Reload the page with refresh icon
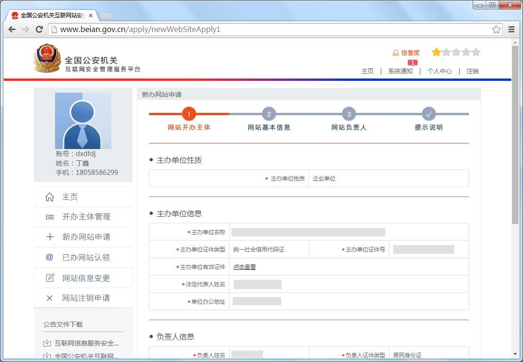523x362 pixels. point(40,29)
